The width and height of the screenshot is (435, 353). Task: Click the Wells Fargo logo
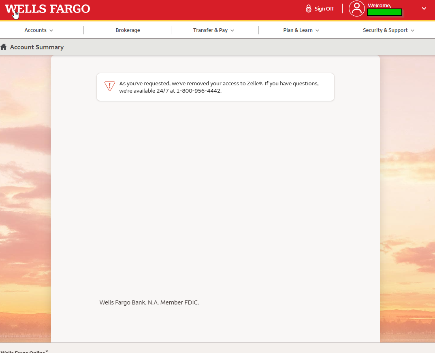point(47,9)
